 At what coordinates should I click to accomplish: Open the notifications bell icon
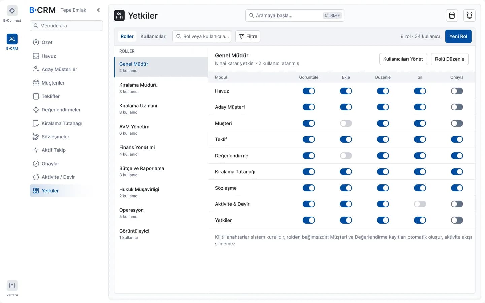470,15
